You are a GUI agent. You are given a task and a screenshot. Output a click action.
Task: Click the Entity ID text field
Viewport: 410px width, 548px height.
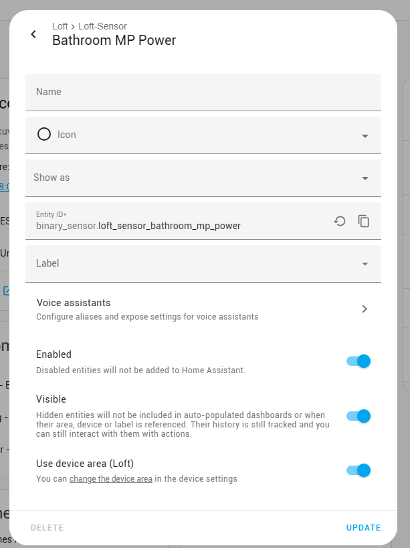tap(167, 225)
